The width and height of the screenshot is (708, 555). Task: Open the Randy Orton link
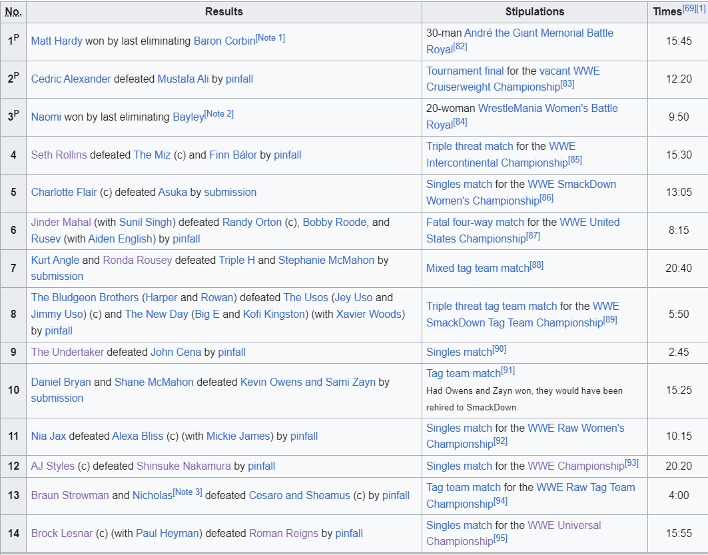[x=252, y=223]
